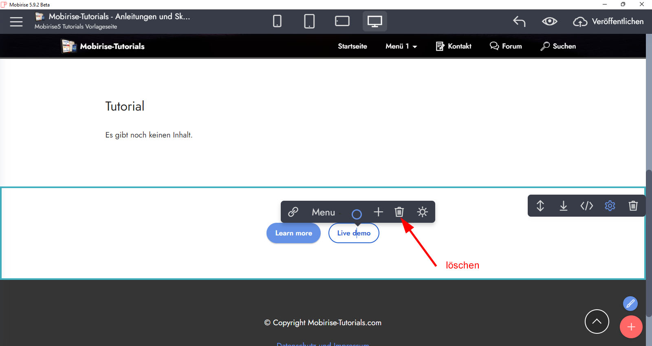Click the Copyright Mobirise-Tutorials.com text
Screen dimensions: 652x346
tap(323, 323)
